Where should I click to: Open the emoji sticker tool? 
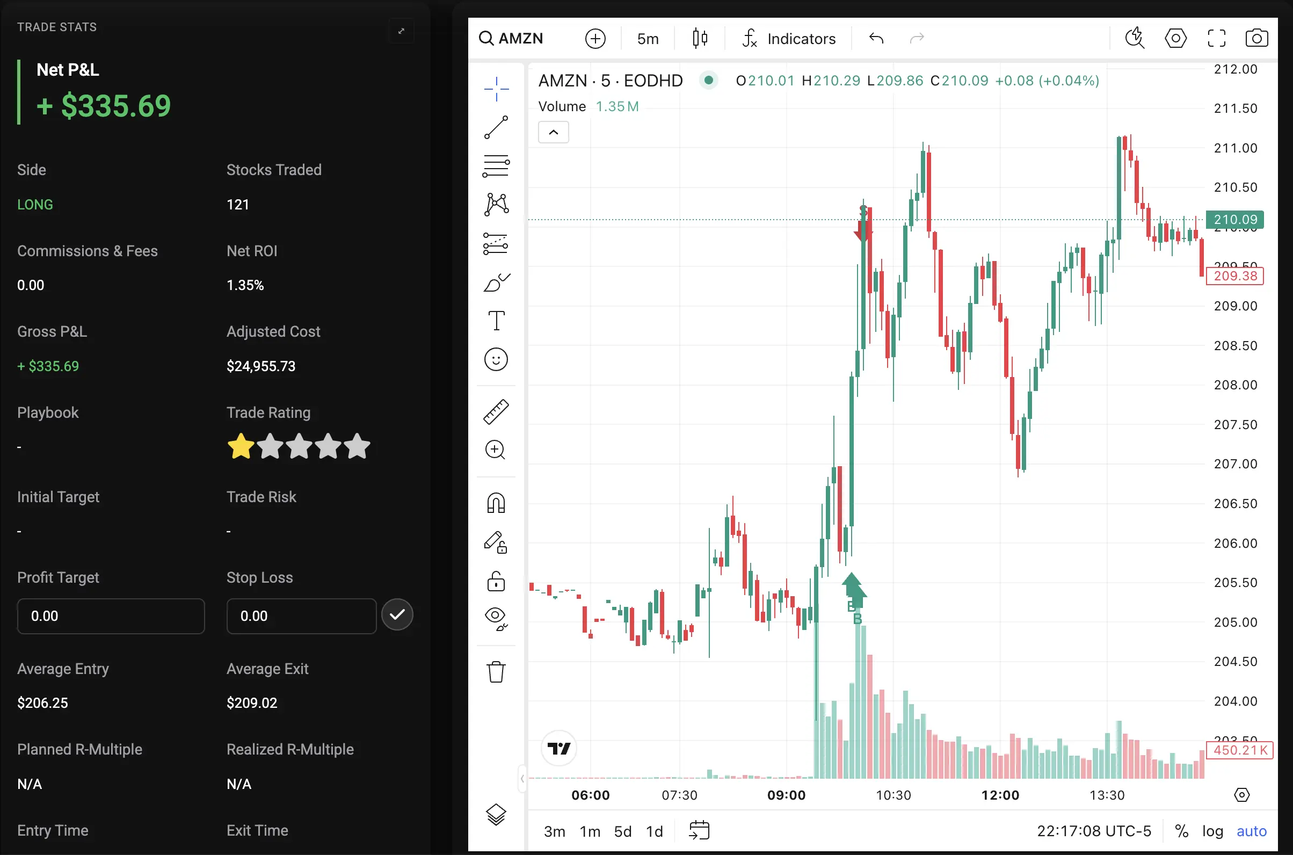[x=496, y=359]
